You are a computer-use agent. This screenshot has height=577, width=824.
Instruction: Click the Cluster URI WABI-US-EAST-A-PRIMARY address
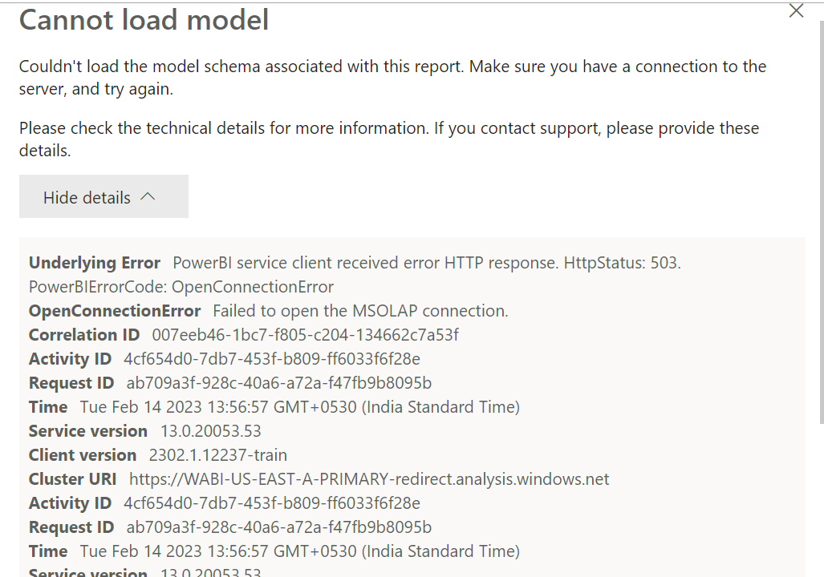pyautogui.click(x=369, y=479)
